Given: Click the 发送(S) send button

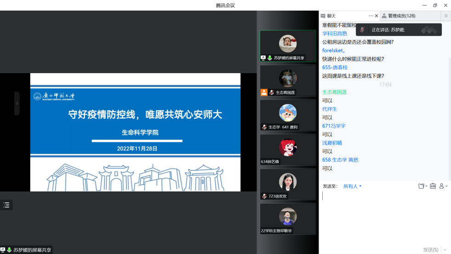Looking at the screenshot, I should pyautogui.click(x=430, y=249).
